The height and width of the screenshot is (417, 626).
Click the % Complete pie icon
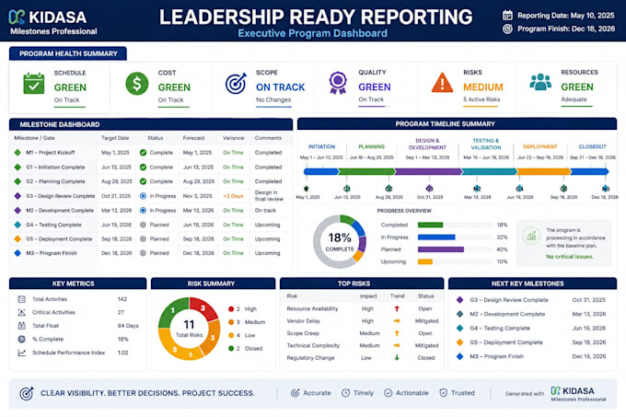tap(21, 339)
